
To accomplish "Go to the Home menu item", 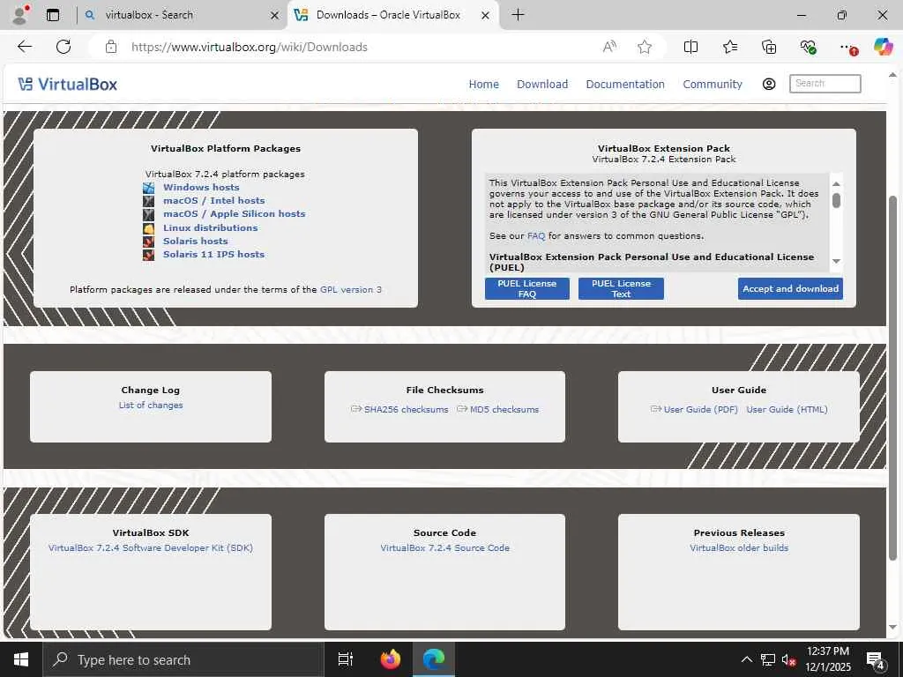I will [x=484, y=84].
